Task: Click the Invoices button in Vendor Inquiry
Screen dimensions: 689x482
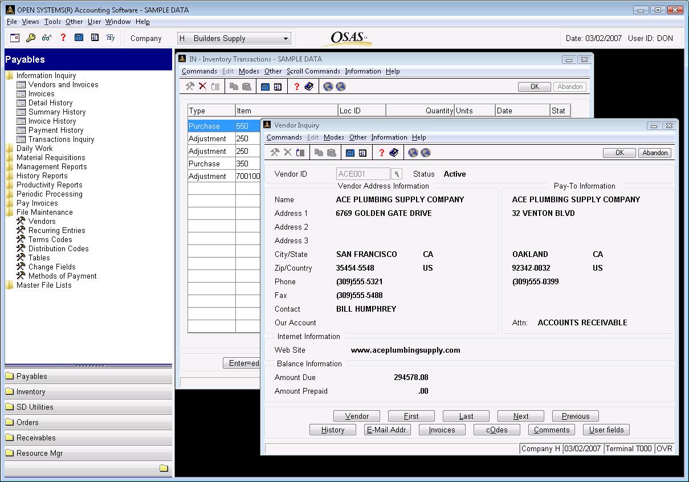Action: 442,430
